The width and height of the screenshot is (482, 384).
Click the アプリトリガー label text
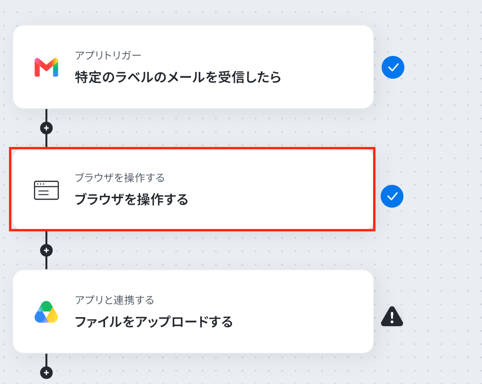[108, 55]
